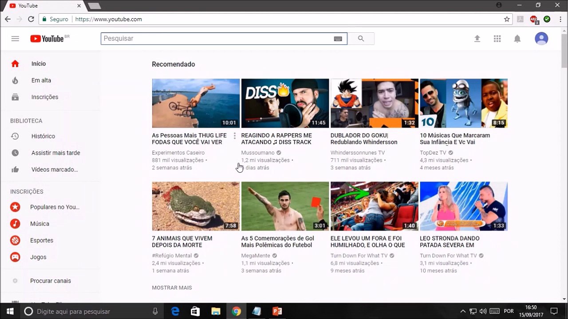The height and width of the screenshot is (319, 568).
Task: Open the hamburger guide menu
Action: 15,39
